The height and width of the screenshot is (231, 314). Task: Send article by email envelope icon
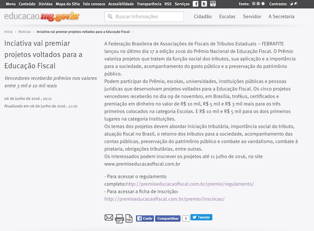point(109,218)
